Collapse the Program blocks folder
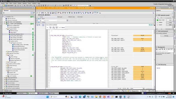Screen dimensions: 176x99 [x=6, y=29]
